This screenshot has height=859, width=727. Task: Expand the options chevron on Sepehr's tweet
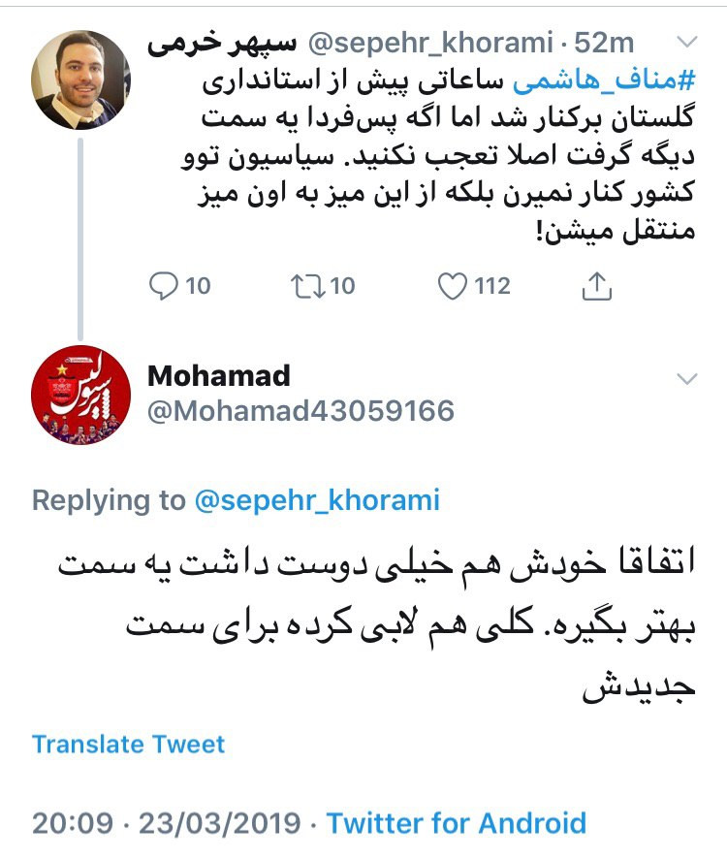point(686,44)
